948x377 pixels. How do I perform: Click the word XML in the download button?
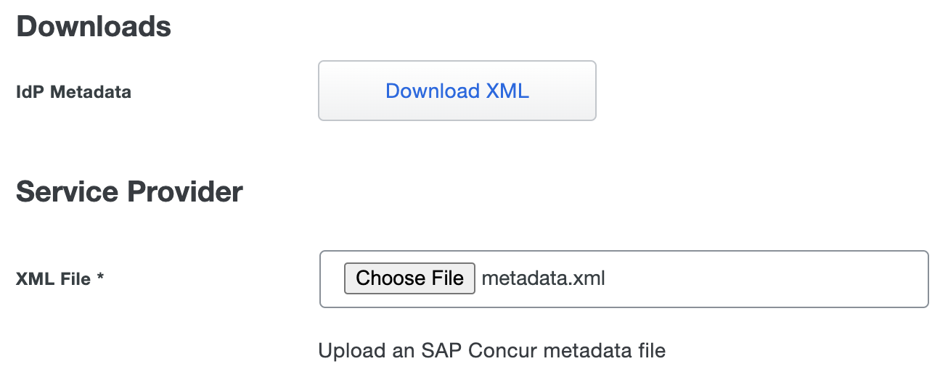pos(507,91)
